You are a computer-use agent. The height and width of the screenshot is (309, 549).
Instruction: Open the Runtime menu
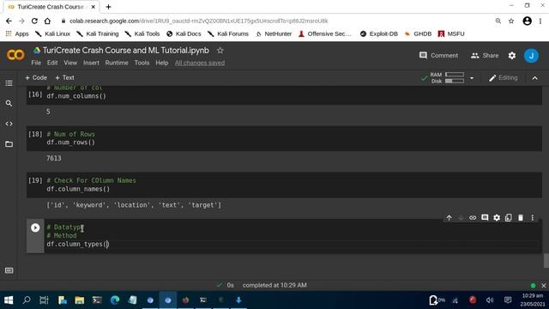pos(117,63)
